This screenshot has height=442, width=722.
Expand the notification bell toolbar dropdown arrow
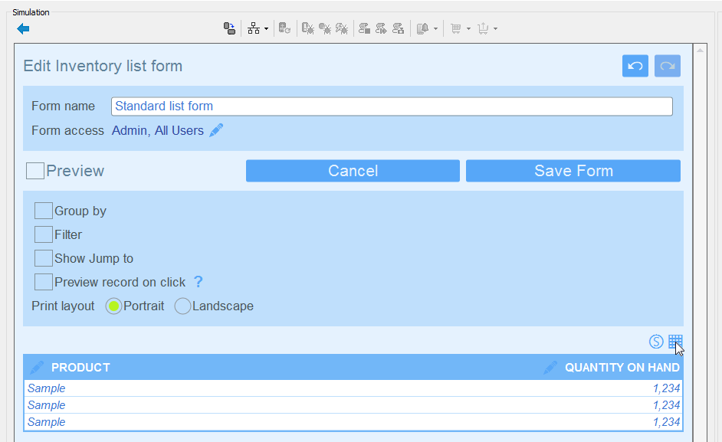coord(435,29)
